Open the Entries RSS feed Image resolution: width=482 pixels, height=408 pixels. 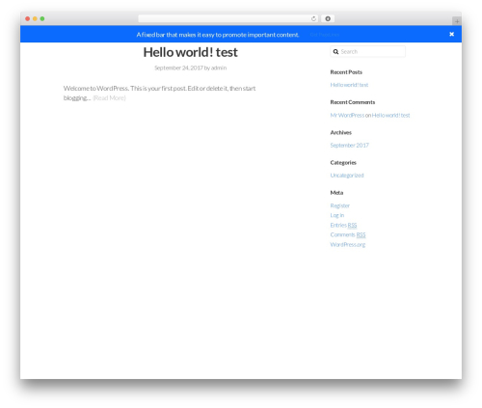click(x=343, y=225)
